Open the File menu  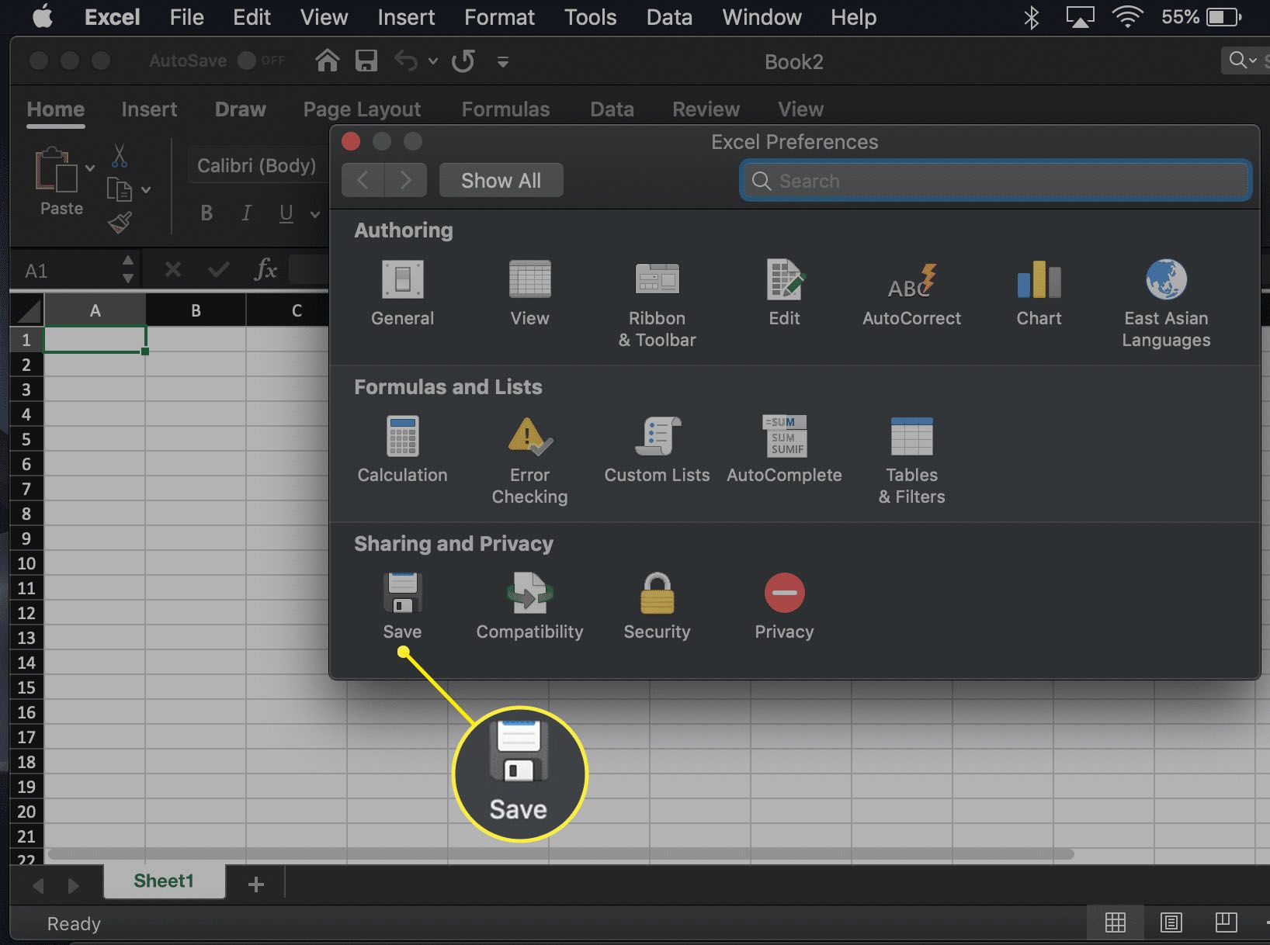(x=186, y=17)
